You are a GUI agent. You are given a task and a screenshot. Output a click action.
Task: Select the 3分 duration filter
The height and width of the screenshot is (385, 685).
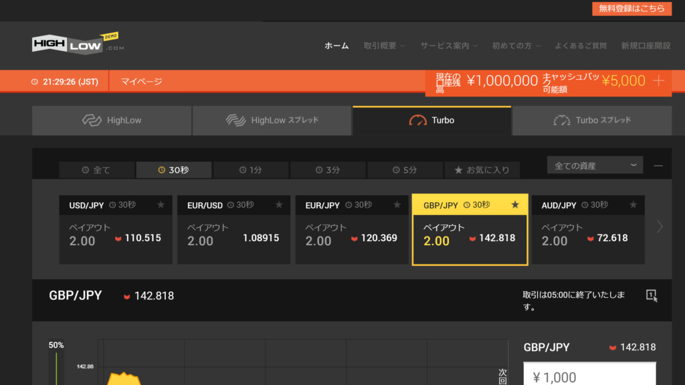point(328,170)
